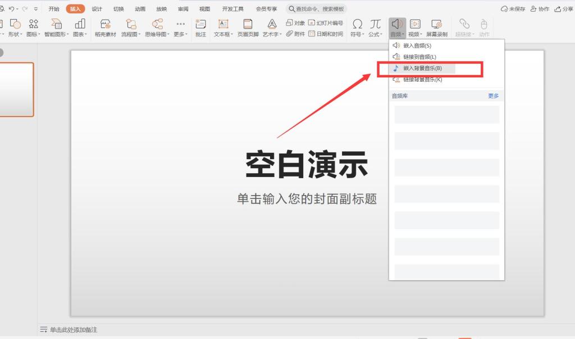Click the undo arrow icon
575x339 pixels.
(x=11, y=9)
